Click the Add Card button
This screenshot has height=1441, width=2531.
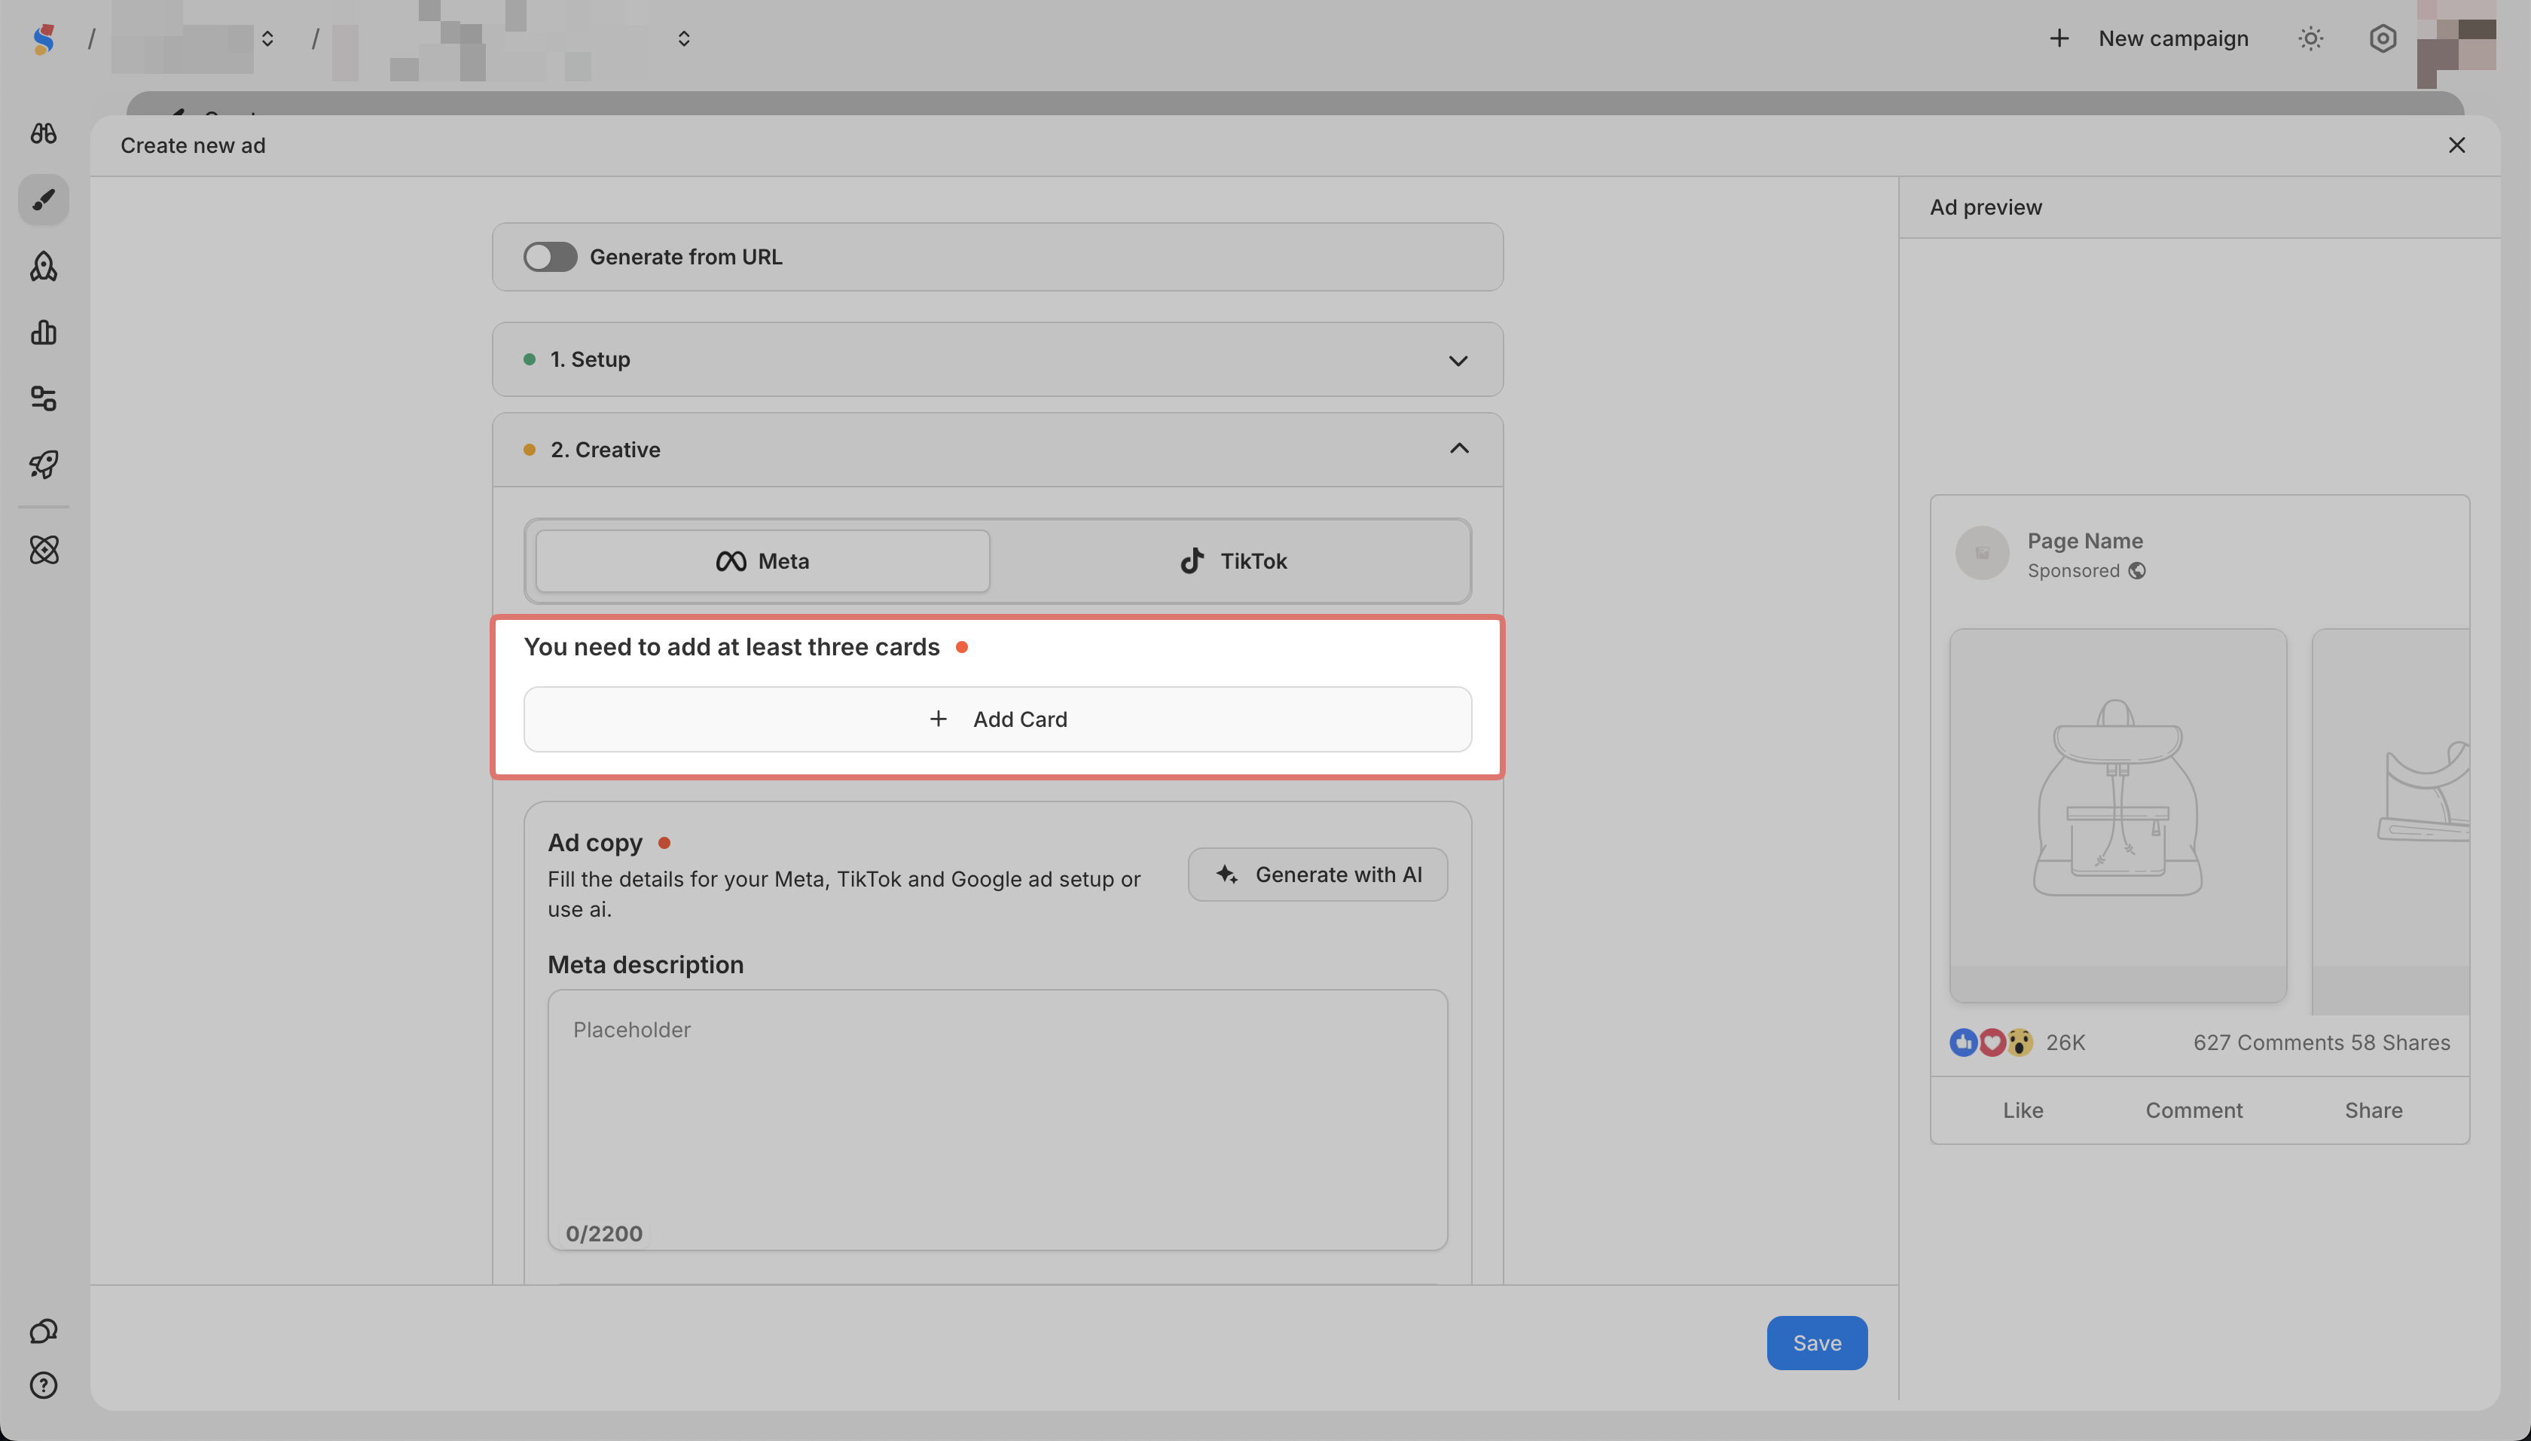click(x=997, y=719)
